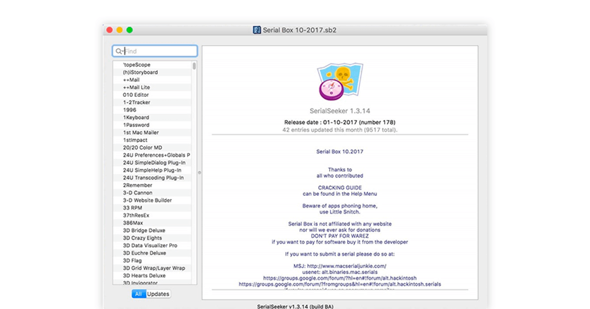590x309 pixels.
Task: Click the SerialSeeker v1.3.14 build status text
Action: tap(295, 307)
